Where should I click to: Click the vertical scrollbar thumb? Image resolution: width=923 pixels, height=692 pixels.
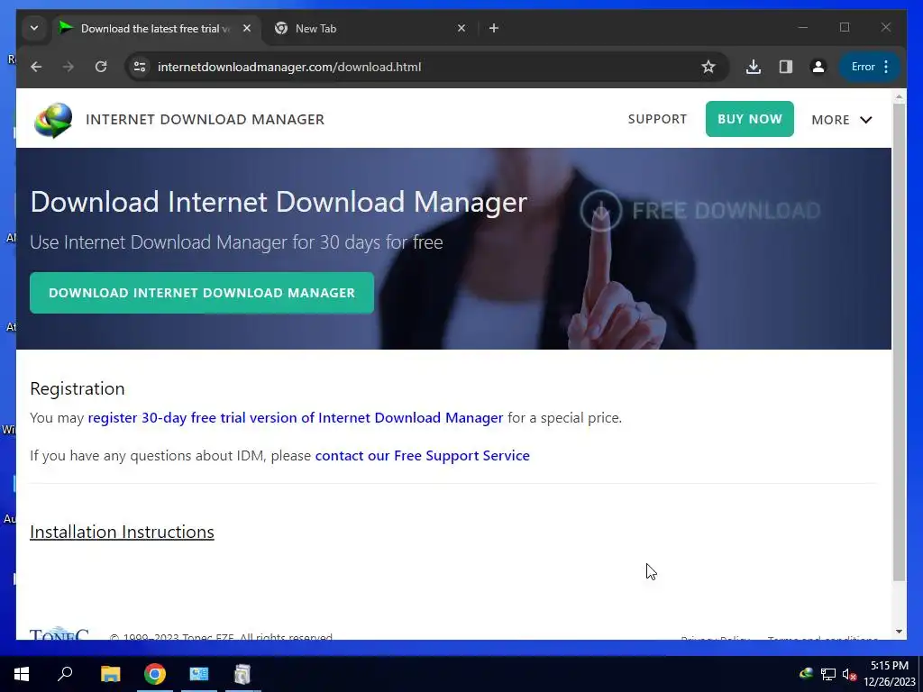[x=899, y=341]
